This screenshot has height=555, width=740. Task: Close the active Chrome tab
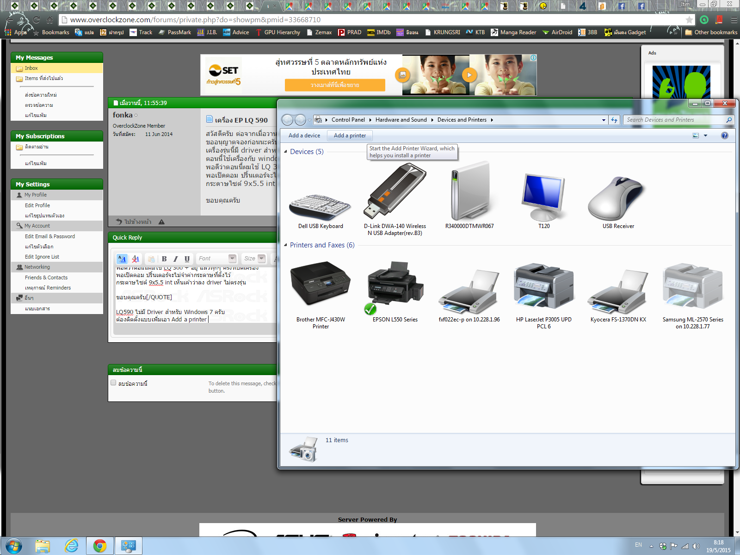click(x=275, y=6)
